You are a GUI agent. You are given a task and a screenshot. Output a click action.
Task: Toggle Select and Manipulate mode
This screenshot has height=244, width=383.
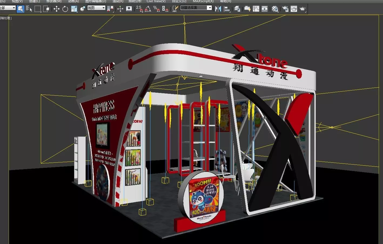click(x=120, y=9)
